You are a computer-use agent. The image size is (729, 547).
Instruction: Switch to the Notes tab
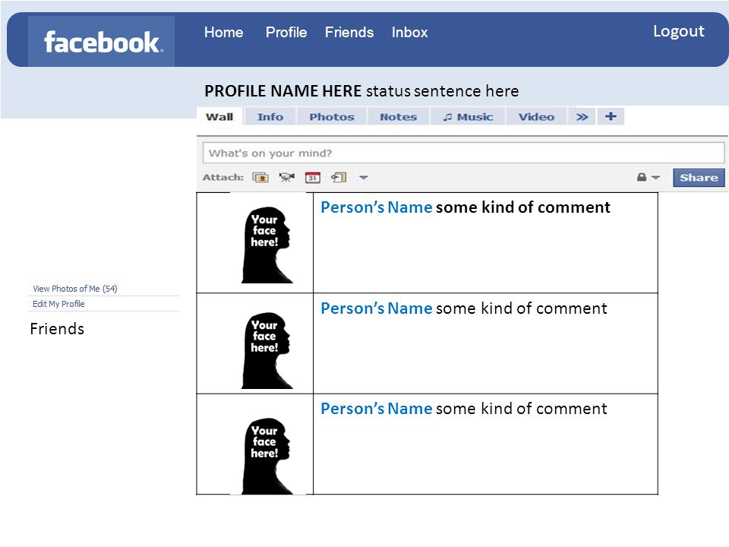tap(398, 117)
